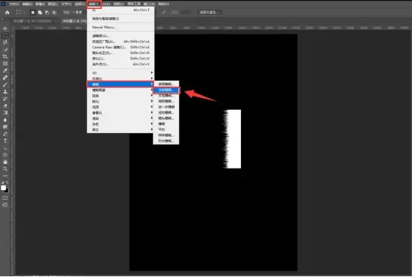Click the white foreground color swatch
412x277 pixels.
click(3, 188)
